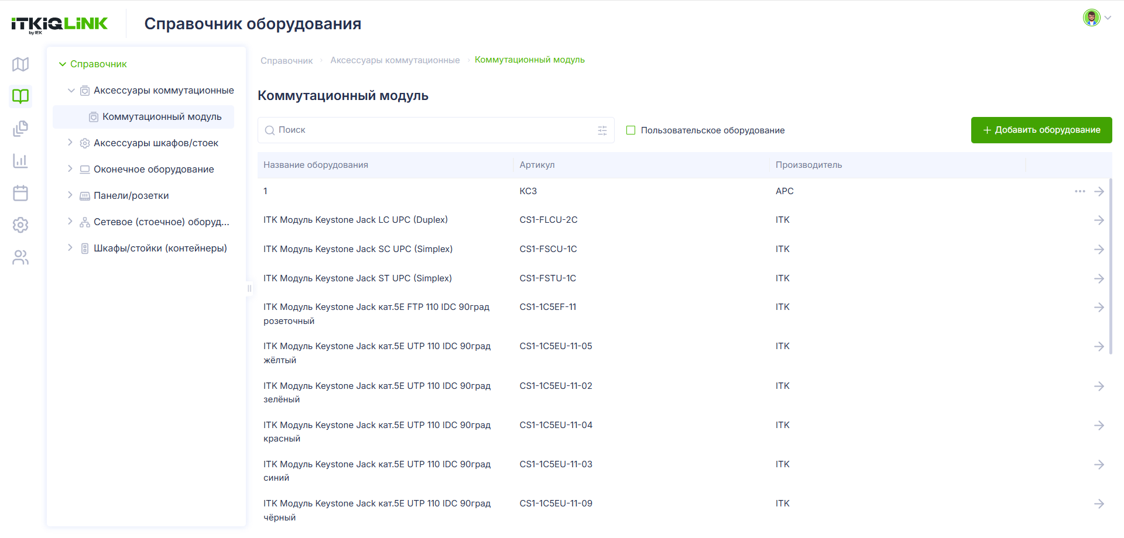Click ITK Модуль Keystone Jack SC UPC (Simplex)

pyautogui.click(x=358, y=249)
